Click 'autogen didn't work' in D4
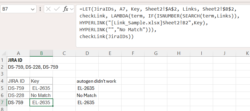The image size is (250, 111). [96, 81]
